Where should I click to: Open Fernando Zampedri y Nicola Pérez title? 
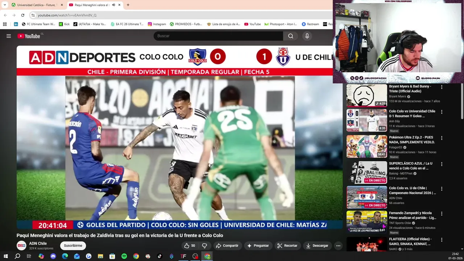[x=413, y=215]
